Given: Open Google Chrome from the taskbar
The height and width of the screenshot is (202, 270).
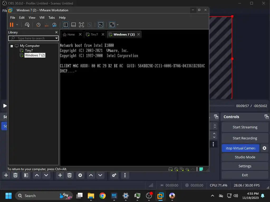Looking at the screenshot, I should coord(103,196).
